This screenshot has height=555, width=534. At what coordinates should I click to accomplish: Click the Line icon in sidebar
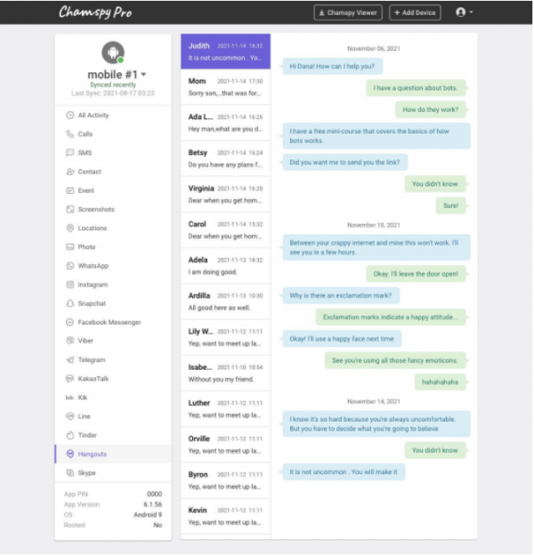coord(70,416)
